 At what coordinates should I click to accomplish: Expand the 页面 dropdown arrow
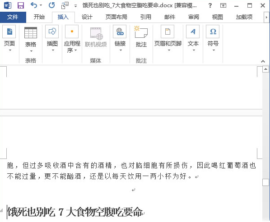click(x=10, y=50)
